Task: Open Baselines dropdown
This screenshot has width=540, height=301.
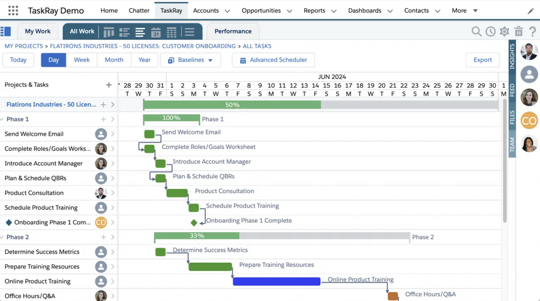Action: pyautogui.click(x=190, y=60)
